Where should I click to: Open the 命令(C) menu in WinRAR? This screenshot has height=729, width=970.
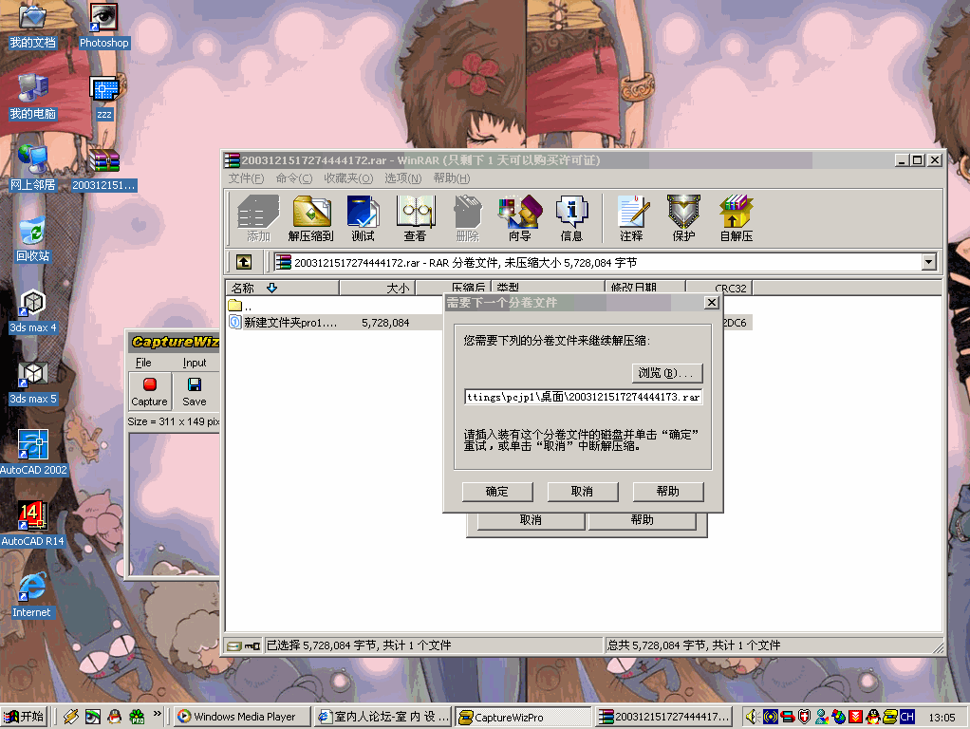click(294, 178)
